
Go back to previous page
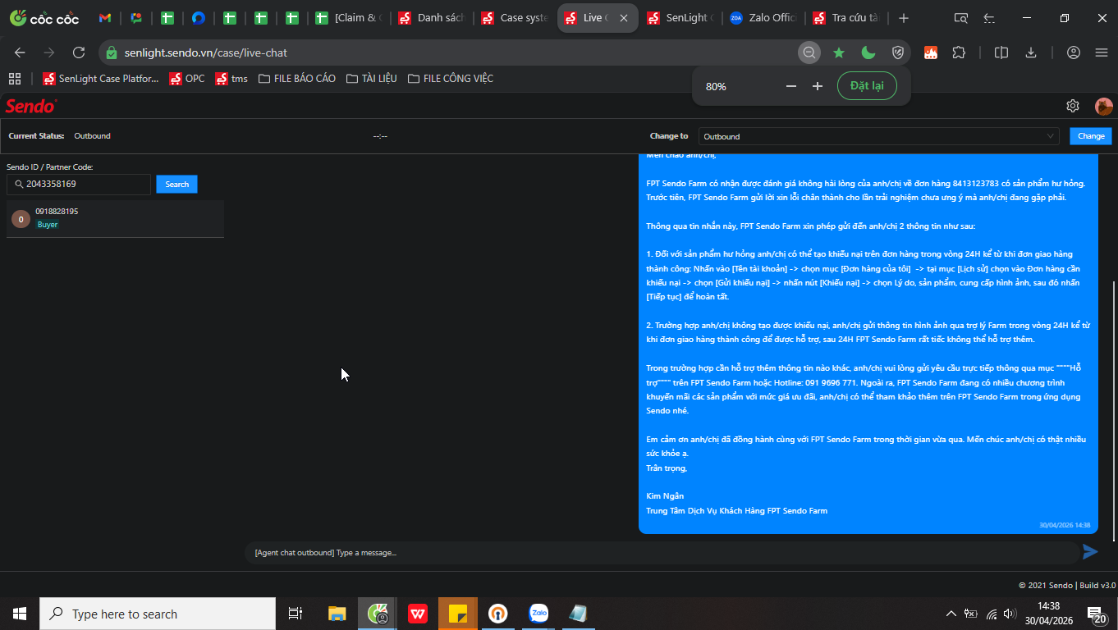click(x=20, y=52)
